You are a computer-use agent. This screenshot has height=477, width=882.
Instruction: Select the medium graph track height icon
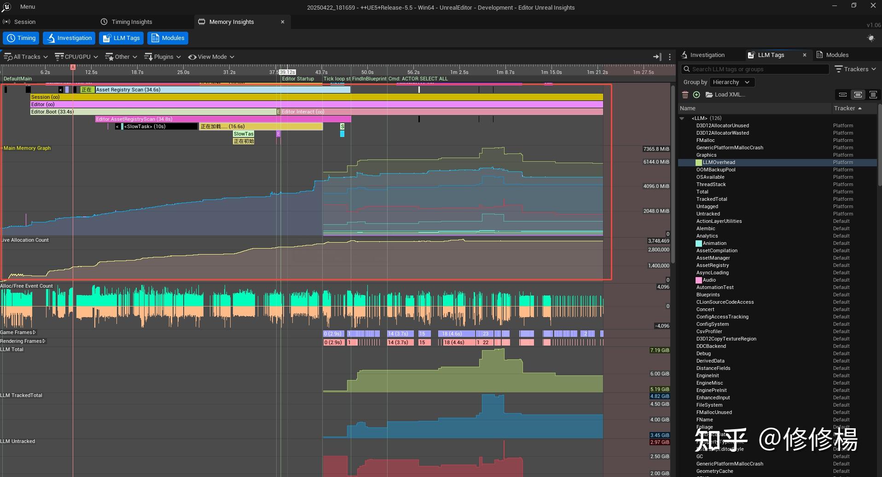[858, 95]
